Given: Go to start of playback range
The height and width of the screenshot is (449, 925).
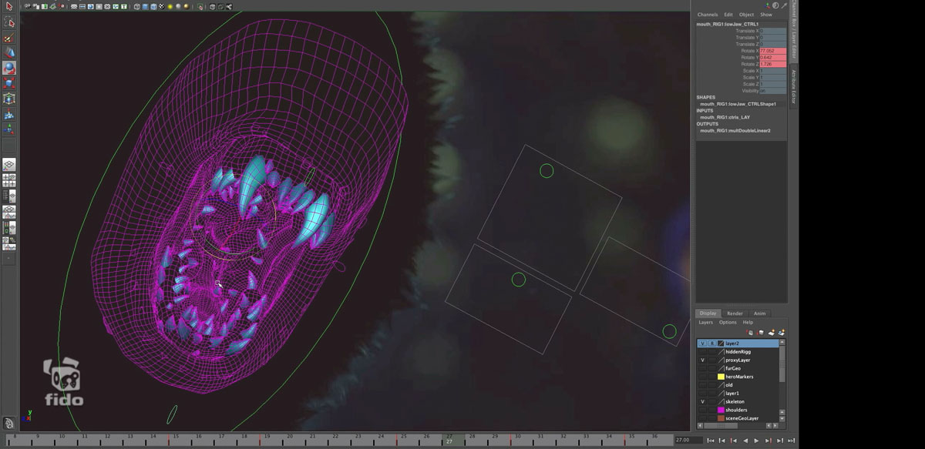Looking at the screenshot, I should 711,441.
